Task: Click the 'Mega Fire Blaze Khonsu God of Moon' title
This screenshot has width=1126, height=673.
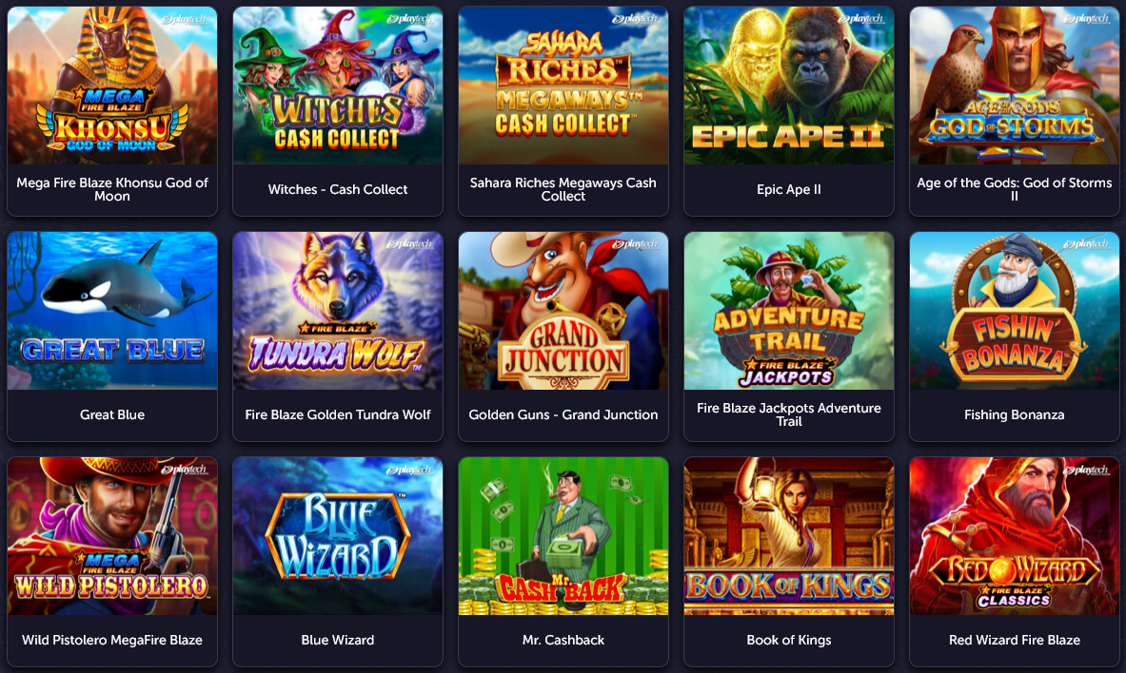Action: [x=112, y=189]
